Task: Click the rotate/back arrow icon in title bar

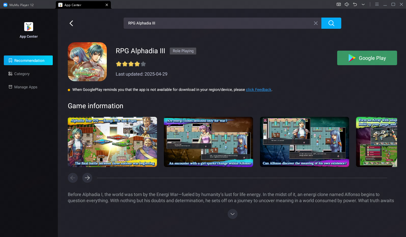Action: tap(355, 4)
